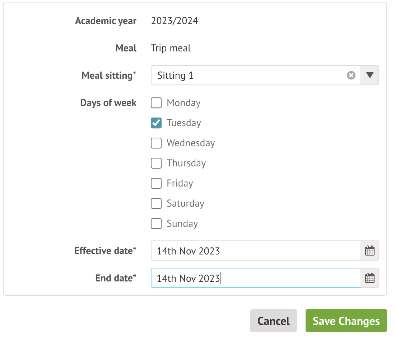Click the Meal sitting combo box field
The height and width of the screenshot is (340, 395).
click(x=248, y=75)
